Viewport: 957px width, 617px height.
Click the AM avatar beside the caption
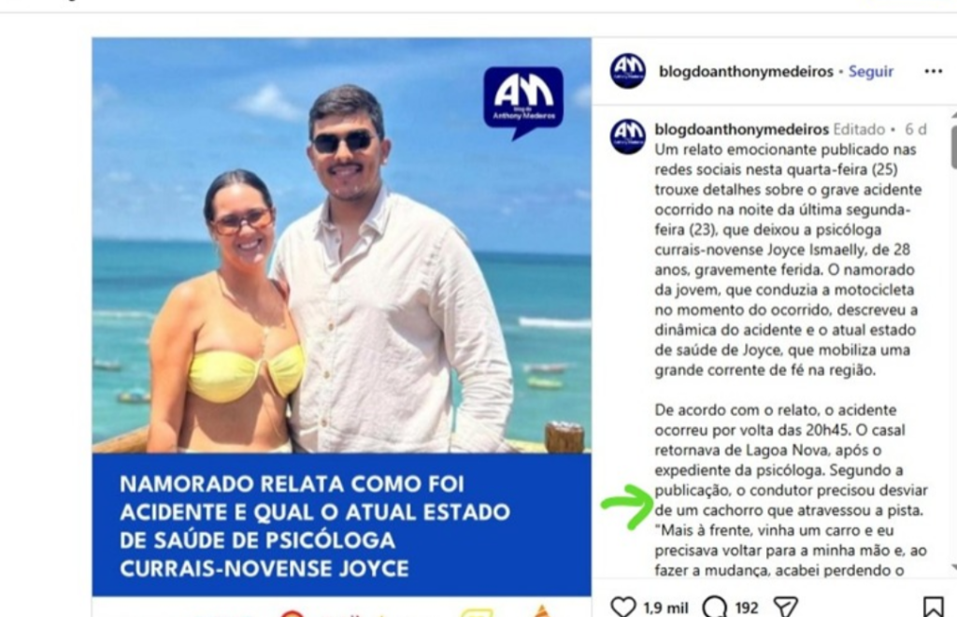628,136
